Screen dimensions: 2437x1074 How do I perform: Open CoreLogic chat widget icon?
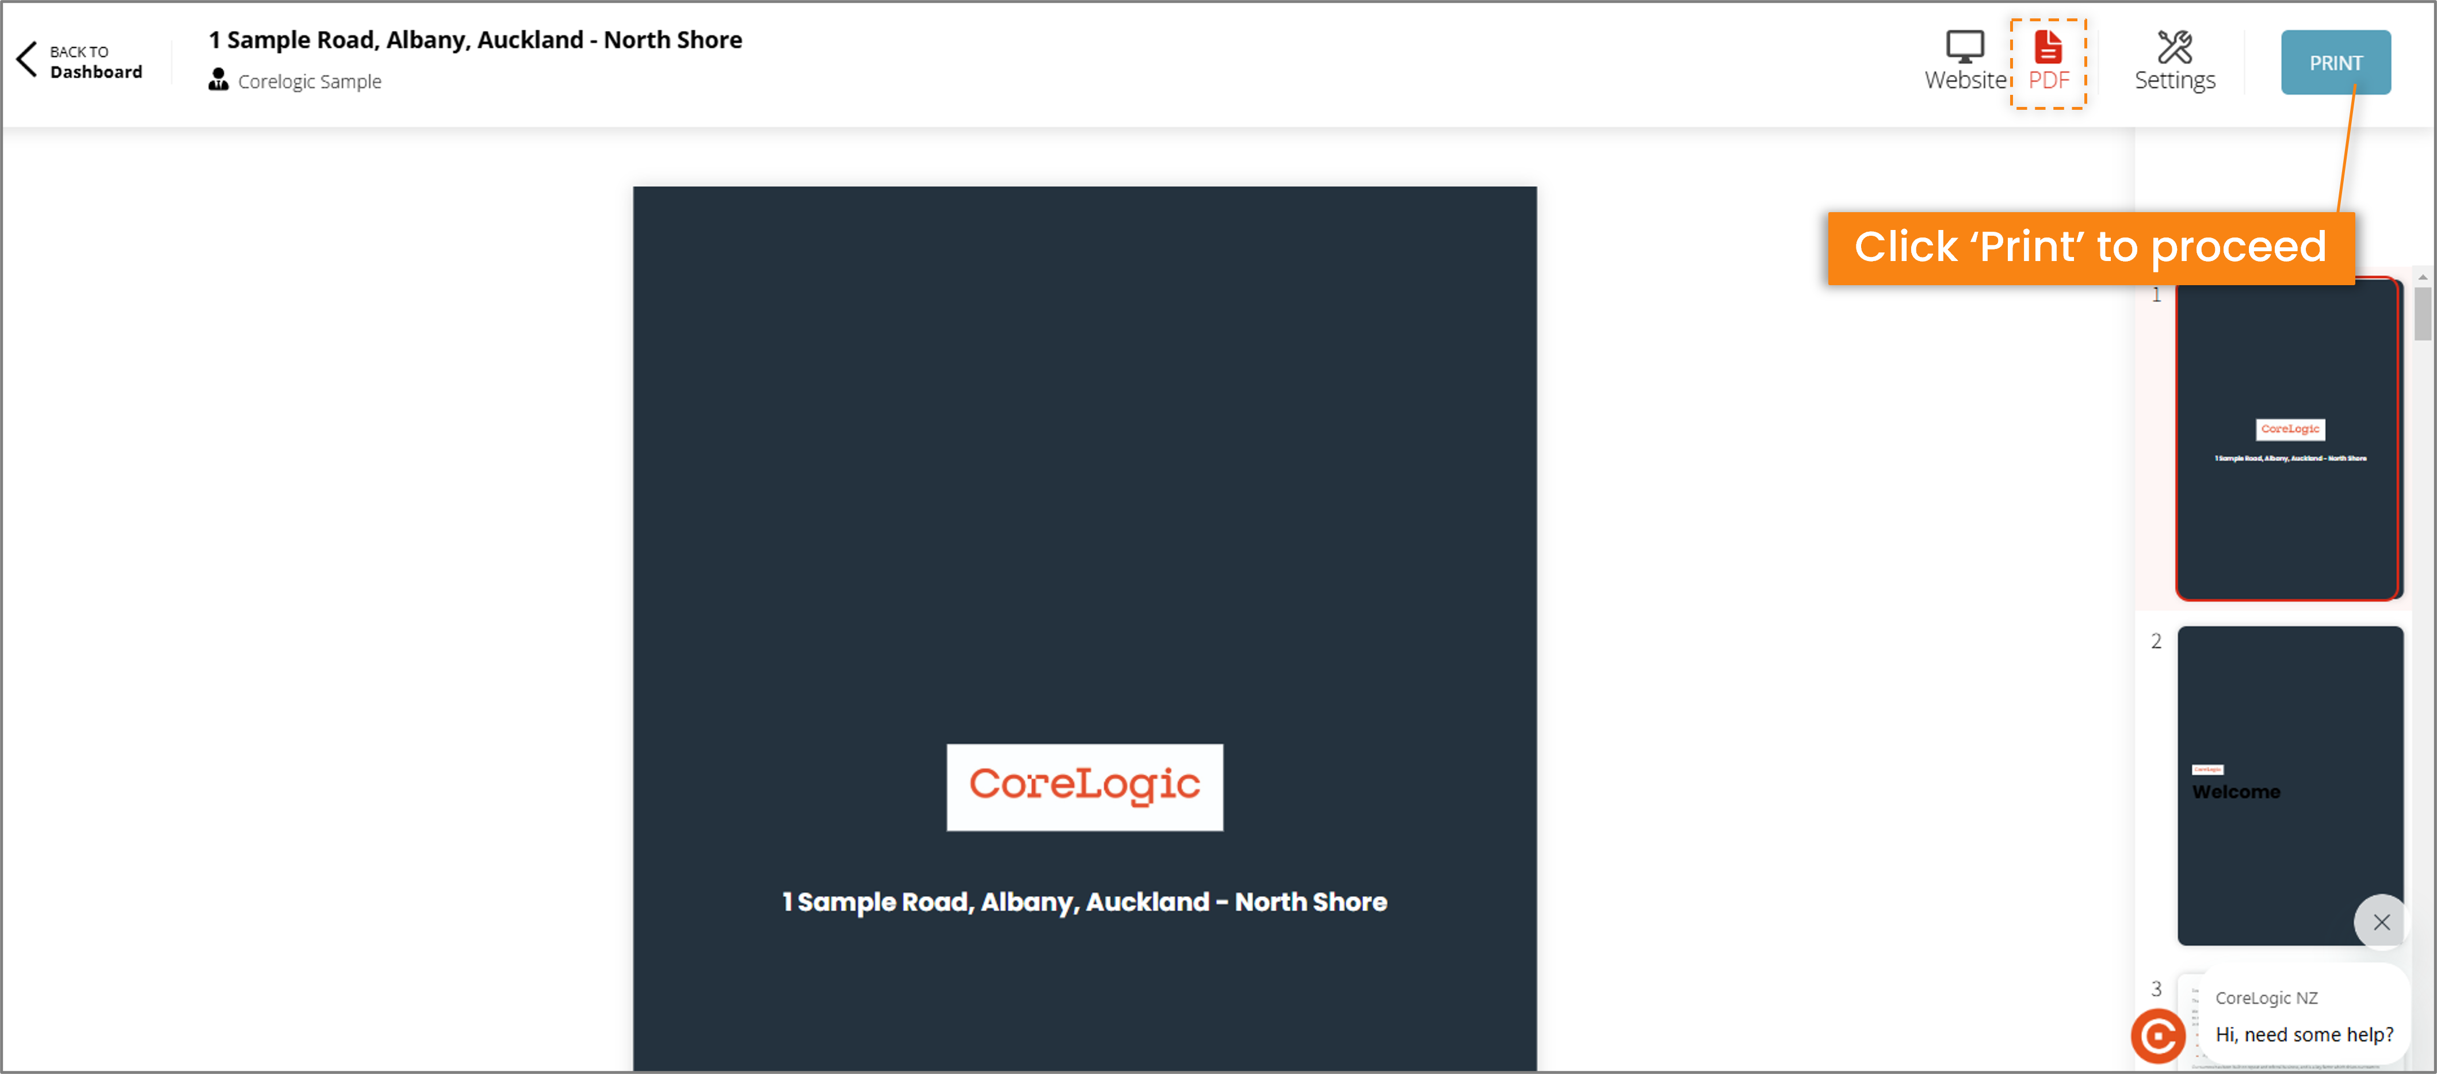pyautogui.click(x=2158, y=1035)
